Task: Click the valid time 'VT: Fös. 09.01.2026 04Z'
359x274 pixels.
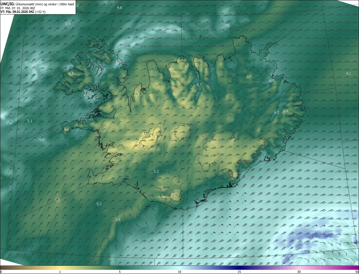Action: [17, 12]
